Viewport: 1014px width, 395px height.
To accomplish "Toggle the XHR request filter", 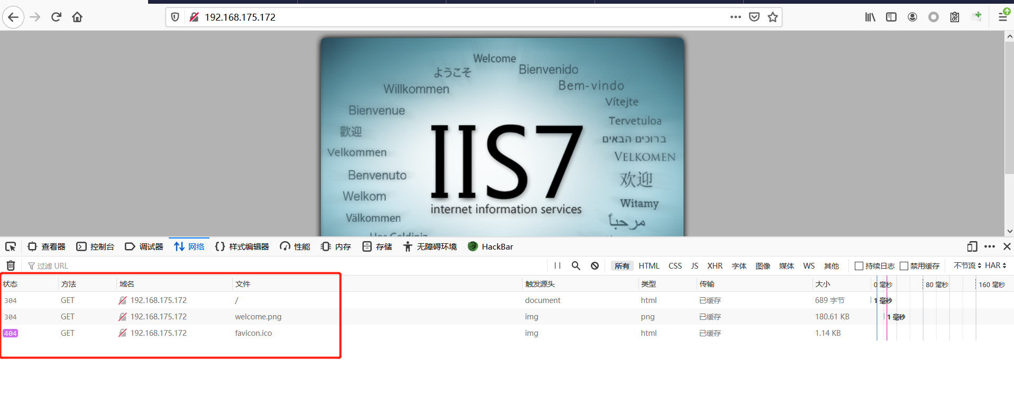I will click(715, 266).
